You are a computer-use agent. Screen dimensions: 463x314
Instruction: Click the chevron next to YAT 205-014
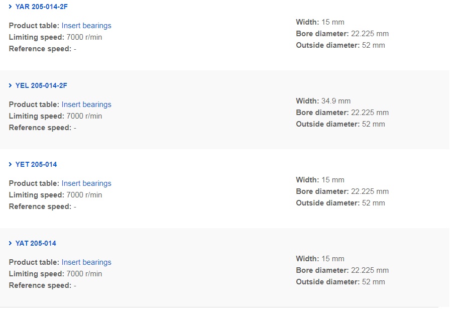(11, 243)
